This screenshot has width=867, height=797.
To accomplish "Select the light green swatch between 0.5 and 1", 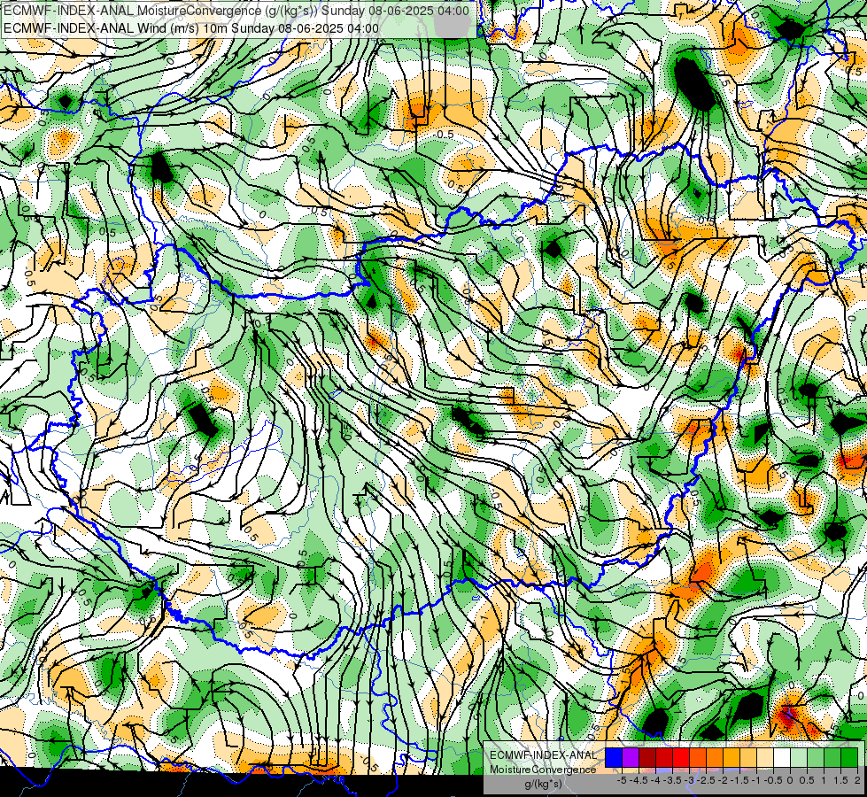I will [816, 758].
